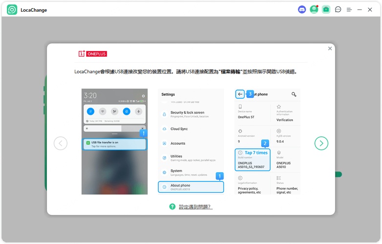Open the green shopping bag store icon
The height and width of the screenshot is (244, 382).
(326, 10)
